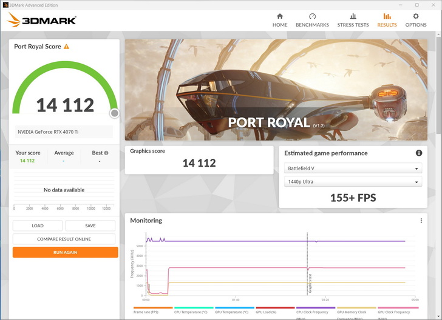Click the SAVE button
Viewport: 442px width, 320px height.
90,225
